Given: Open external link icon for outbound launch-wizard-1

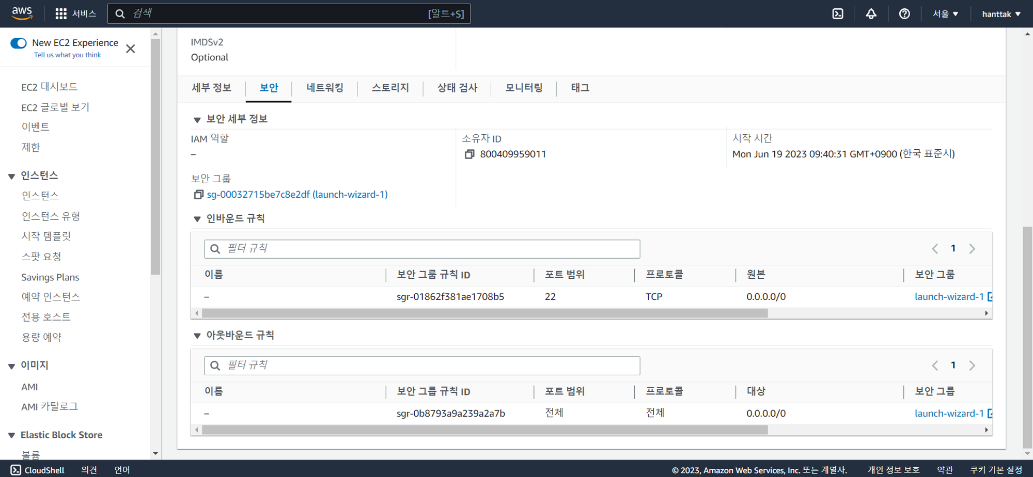Looking at the screenshot, I should point(990,414).
